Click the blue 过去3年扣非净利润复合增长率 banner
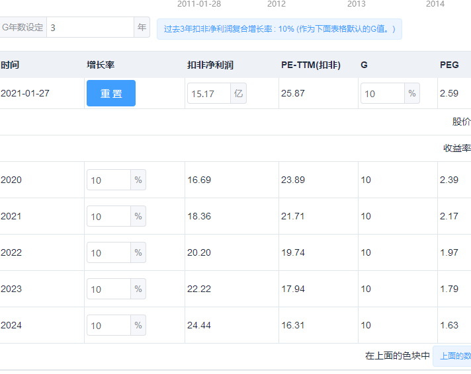Screen dimensions: 471x374 [x=279, y=29]
